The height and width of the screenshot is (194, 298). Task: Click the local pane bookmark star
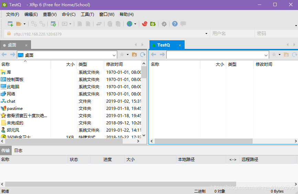[x=122, y=55]
